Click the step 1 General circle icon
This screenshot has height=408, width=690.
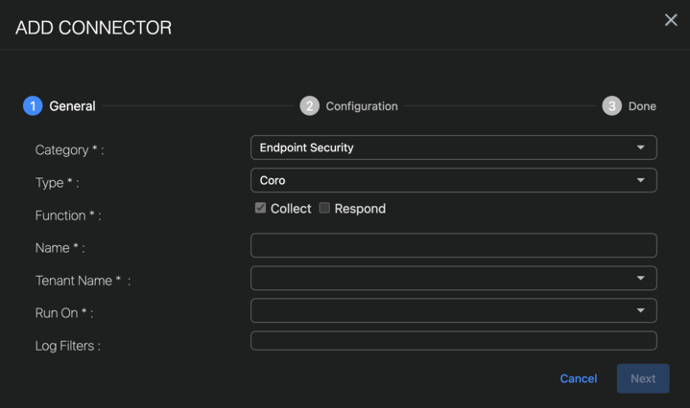pyautogui.click(x=33, y=106)
